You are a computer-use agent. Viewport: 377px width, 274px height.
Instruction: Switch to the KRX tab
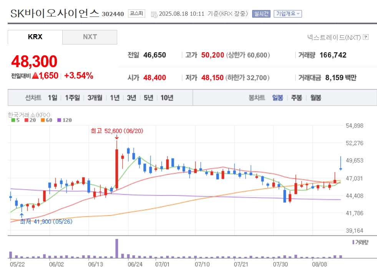(x=35, y=37)
